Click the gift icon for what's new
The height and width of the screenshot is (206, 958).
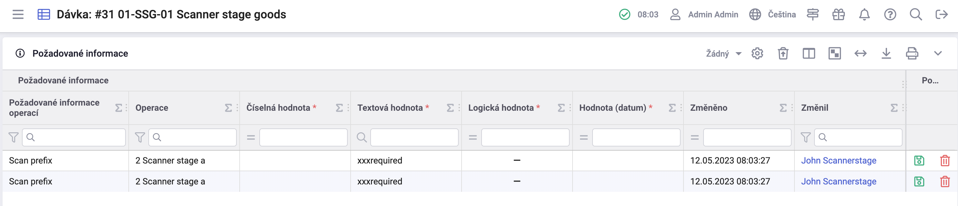pyautogui.click(x=838, y=15)
